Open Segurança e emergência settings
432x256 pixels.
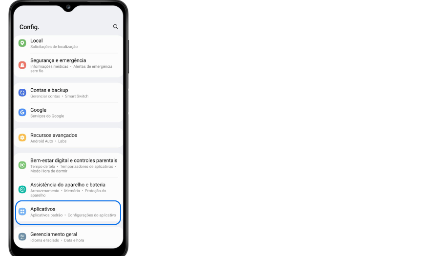[68, 65]
